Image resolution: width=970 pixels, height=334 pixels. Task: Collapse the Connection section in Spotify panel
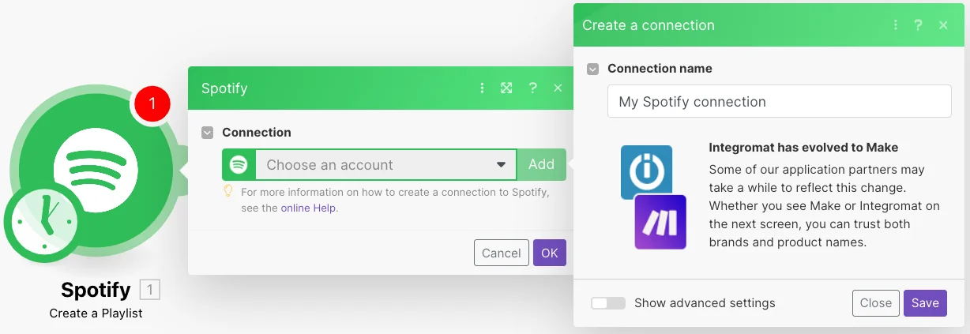[208, 133]
